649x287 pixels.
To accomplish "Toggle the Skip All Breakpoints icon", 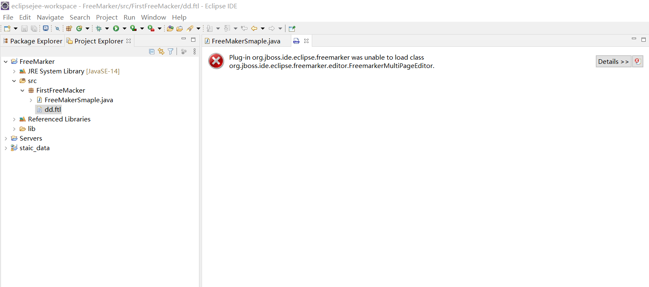I will pyautogui.click(x=57, y=28).
